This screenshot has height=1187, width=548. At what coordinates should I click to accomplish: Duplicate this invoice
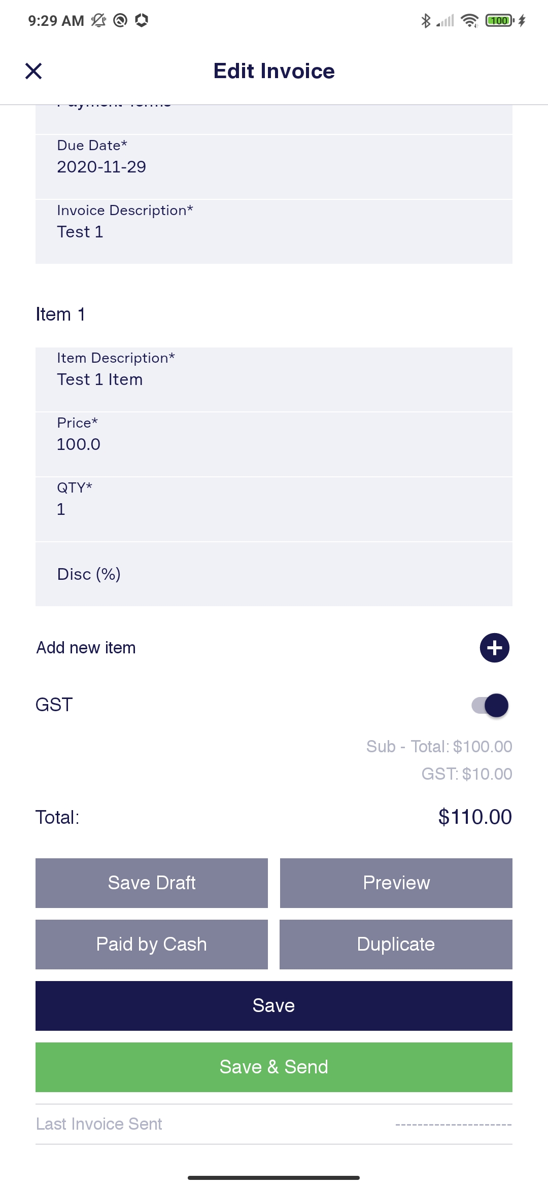point(396,945)
